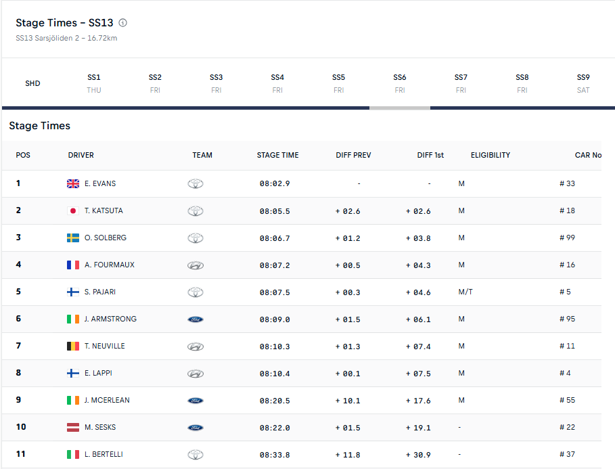The image size is (615, 469).
Task: Click the Toyota logo in E. Evans row
Action: (196, 183)
